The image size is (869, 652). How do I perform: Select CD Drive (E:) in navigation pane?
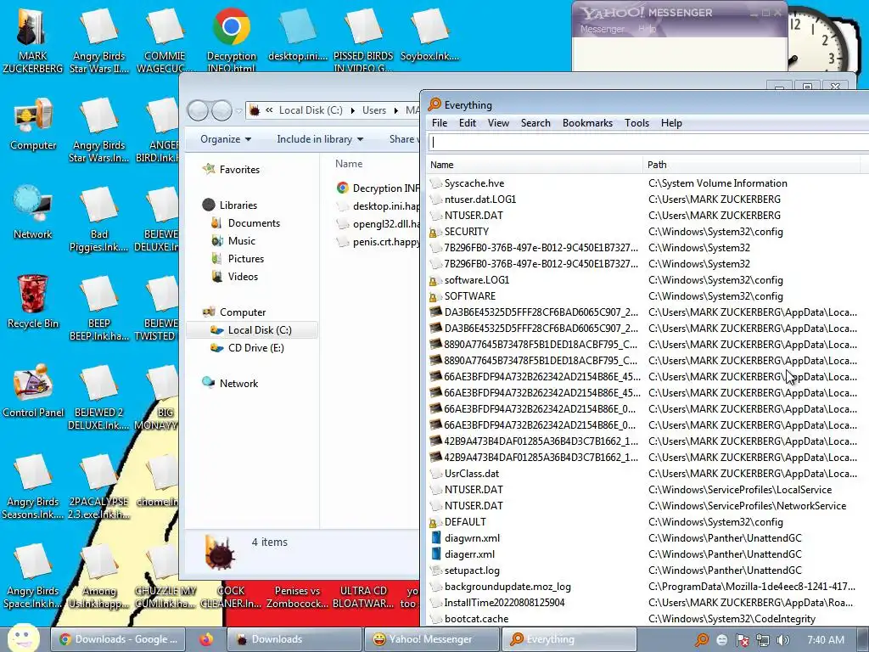coord(255,347)
